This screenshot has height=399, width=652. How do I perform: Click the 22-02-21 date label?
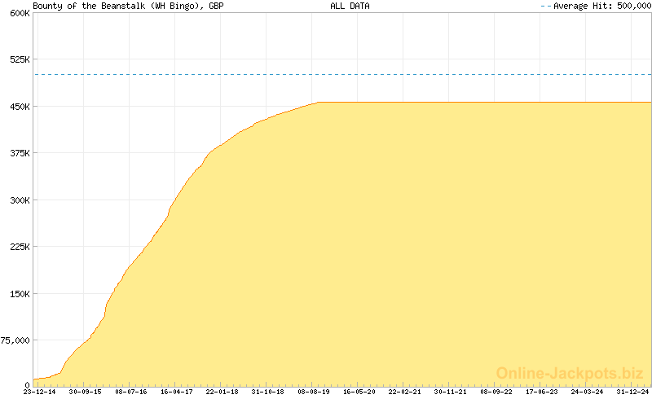pos(404,392)
